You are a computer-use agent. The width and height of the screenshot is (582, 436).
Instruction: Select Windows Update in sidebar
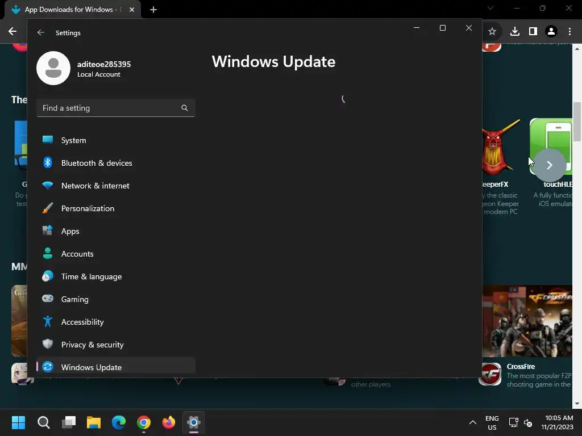click(x=116, y=366)
